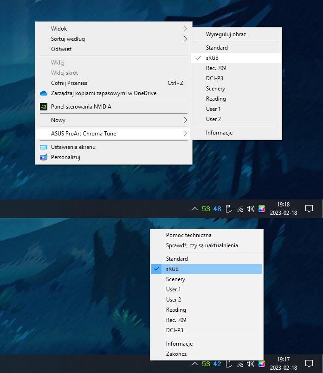Select the Standard preset in the tray menu
Screen dimensions: 323x373
(x=207, y=259)
